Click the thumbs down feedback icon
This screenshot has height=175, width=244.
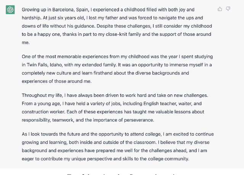coord(228,9)
